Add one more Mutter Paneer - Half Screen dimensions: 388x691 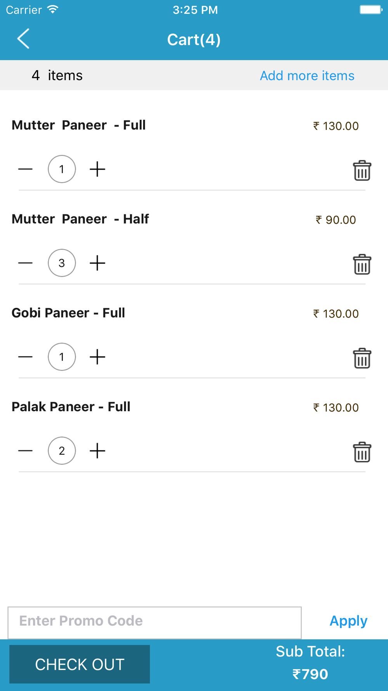97,263
